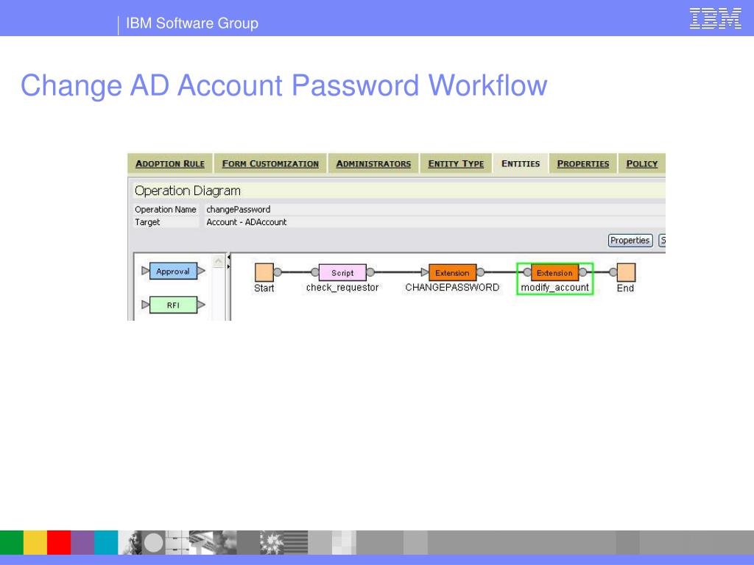Open the Entity Type tab
Screen dimensions: 754x565
point(456,163)
